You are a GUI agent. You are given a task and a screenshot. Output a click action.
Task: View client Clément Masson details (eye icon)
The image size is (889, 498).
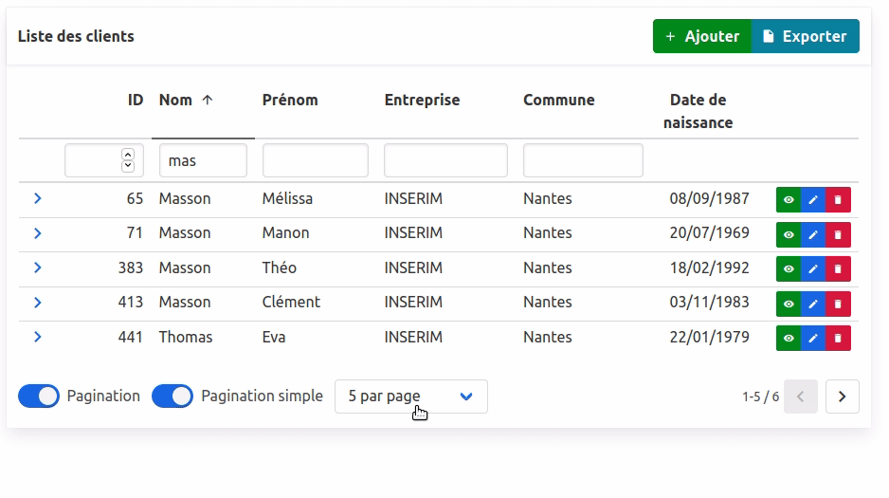(789, 304)
